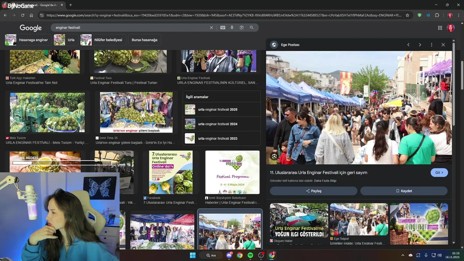This screenshot has height=261, width=464.
Task: Open the on-screen keyboard input tool
Action: [x=223, y=28]
